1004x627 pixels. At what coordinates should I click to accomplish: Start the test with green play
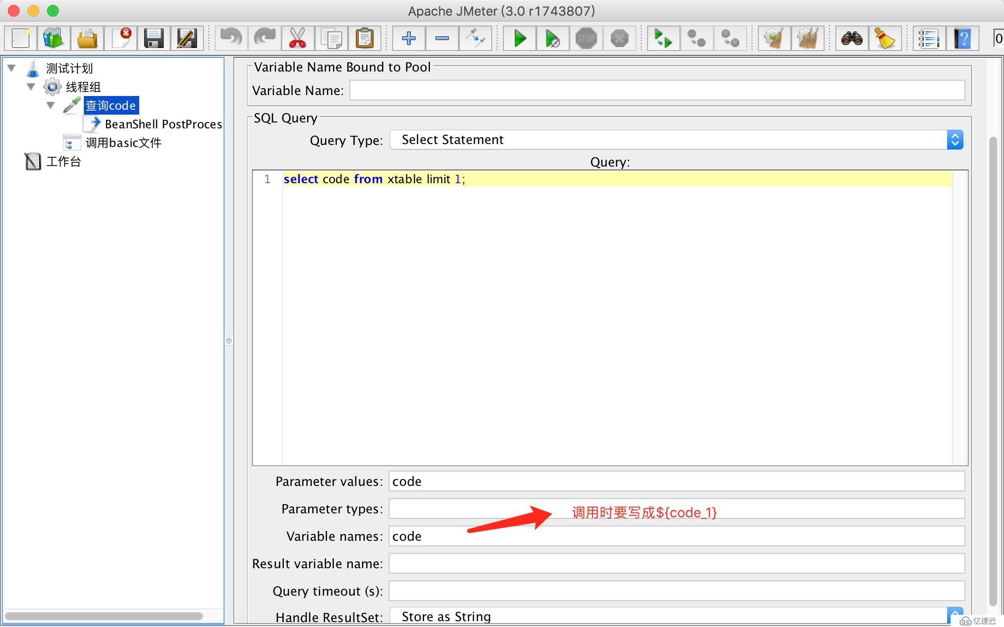(x=520, y=38)
